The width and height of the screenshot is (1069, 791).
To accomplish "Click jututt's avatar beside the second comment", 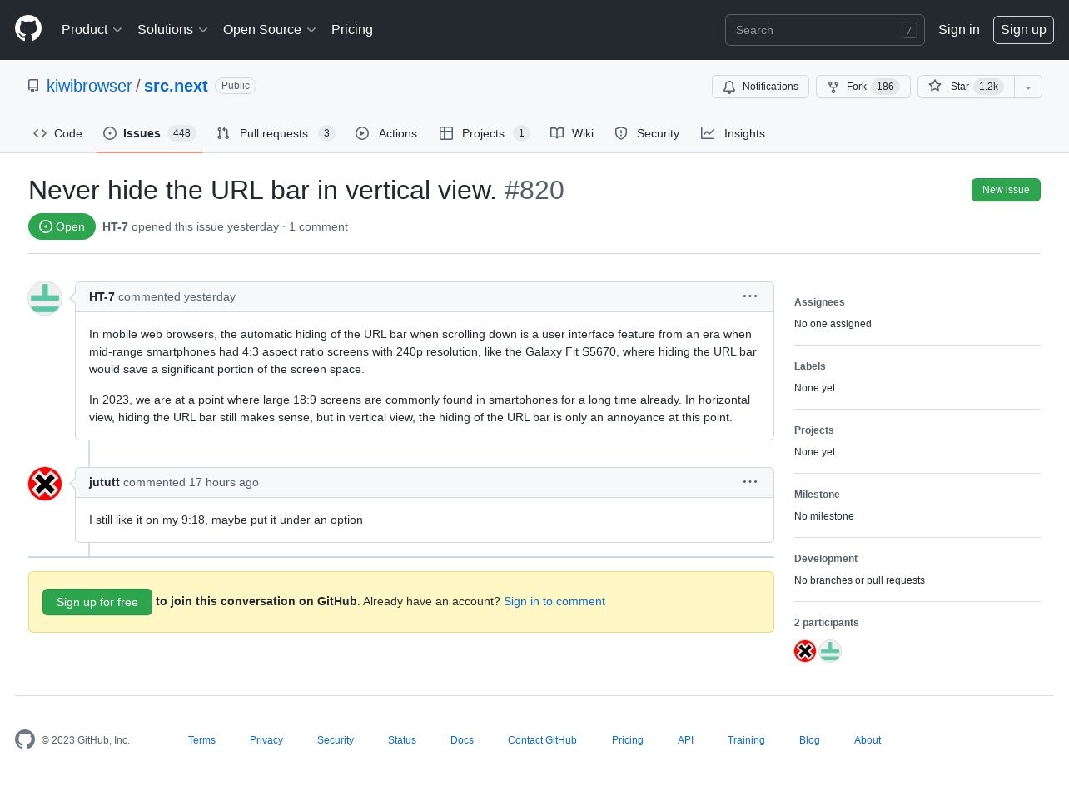I will [x=45, y=484].
